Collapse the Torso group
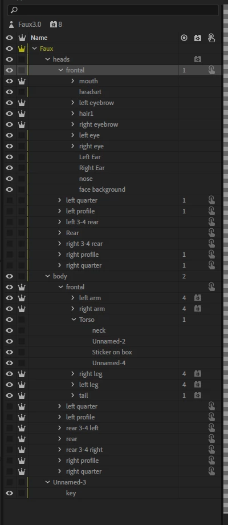 tap(74, 320)
